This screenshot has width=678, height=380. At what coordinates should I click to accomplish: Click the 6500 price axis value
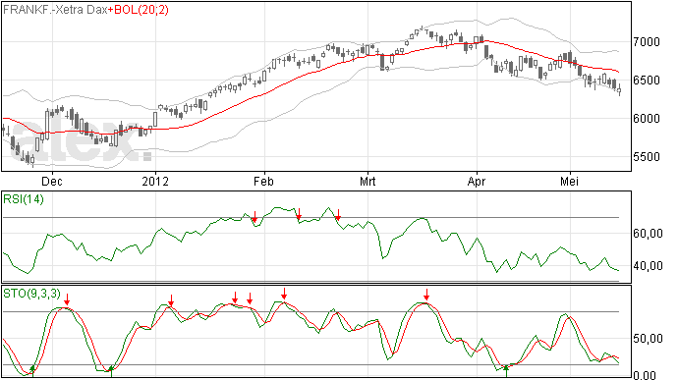(x=647, y=81)
